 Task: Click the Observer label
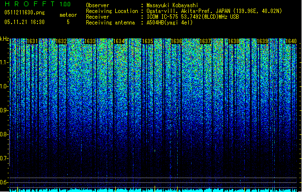[x=97, y=5]
